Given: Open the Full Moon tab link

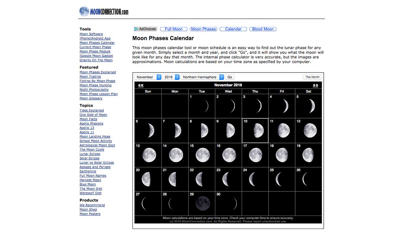Looking at the screenshot, I should [174, 29].
